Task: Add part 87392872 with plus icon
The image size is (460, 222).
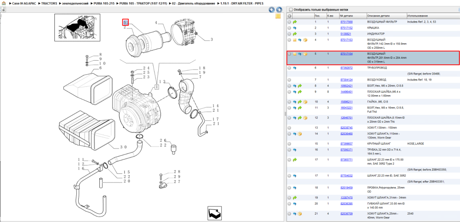Action: point(289,68)
